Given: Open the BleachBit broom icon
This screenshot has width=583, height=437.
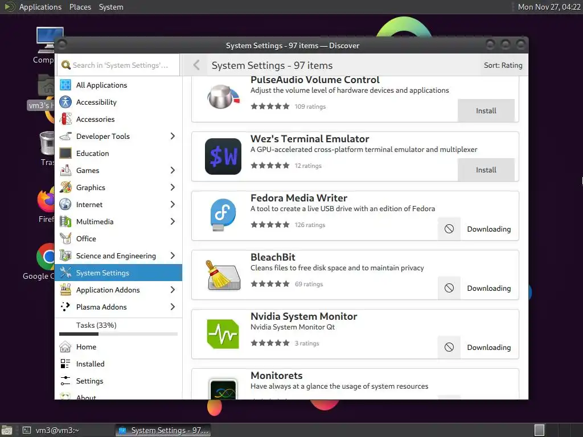Looking at the screenshot, I should tap(223, 275).
